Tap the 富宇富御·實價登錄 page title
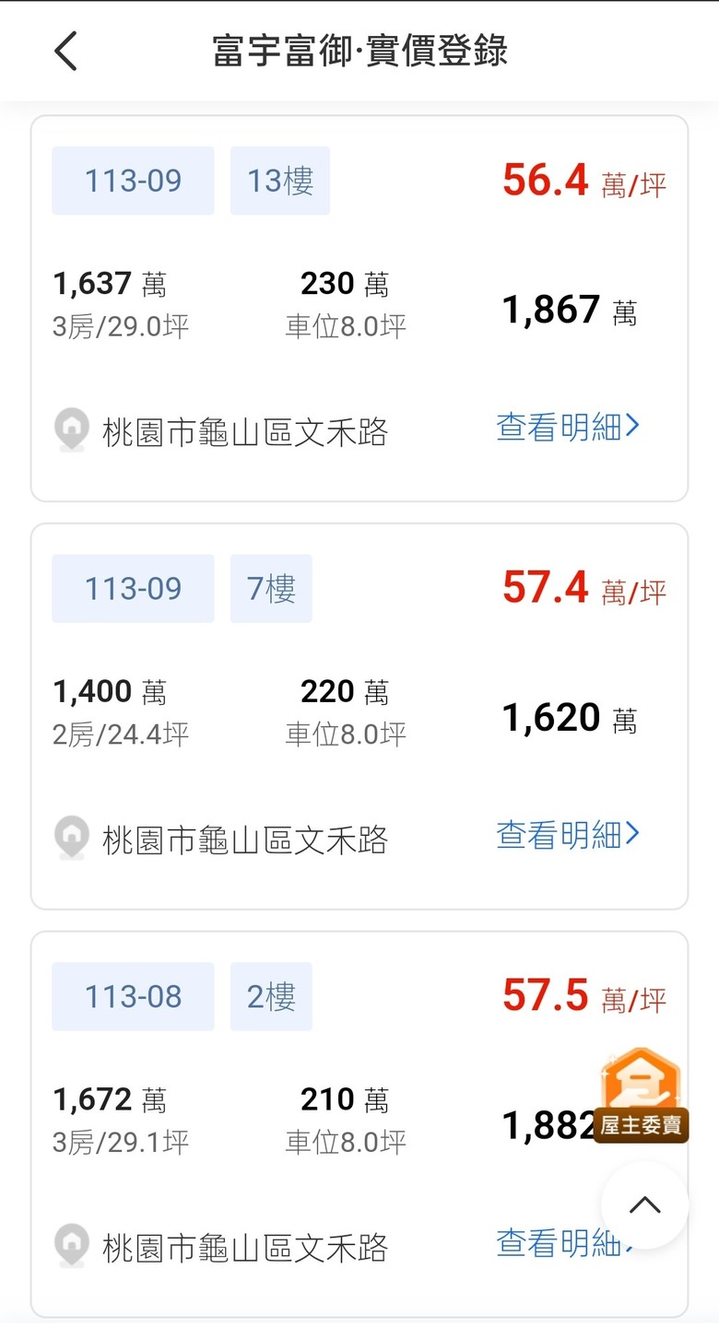 [360, 51]
